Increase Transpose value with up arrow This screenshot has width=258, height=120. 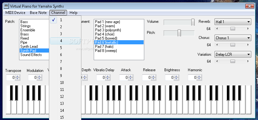(x=17, y=76)
